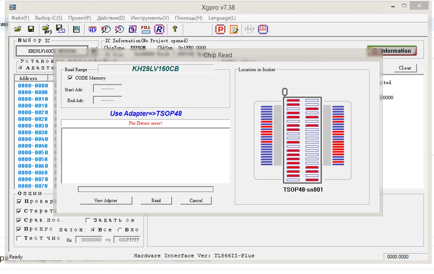Screen dimensions: 434x274
Task: Click the blue R read chip icon
Action: (x=159, y=29)
